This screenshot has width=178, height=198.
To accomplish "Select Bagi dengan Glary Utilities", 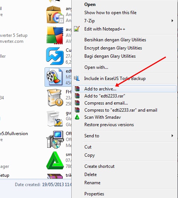I will tap(110, 56).
